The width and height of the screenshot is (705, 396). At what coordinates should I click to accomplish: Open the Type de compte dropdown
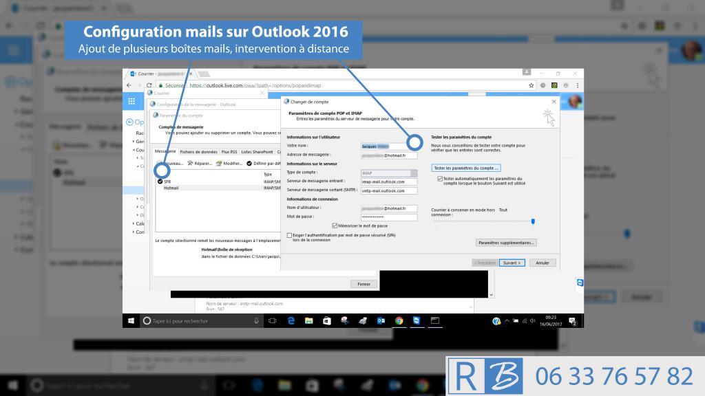pos(389,173)
